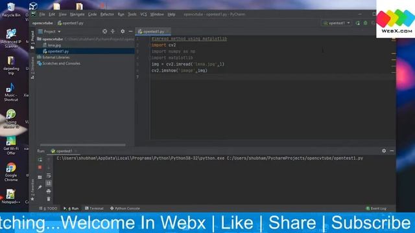The width and height of the screenshot is (415, 233).
Task: Open the File menu
Action: pyautogui.click(x=42, y=14)
